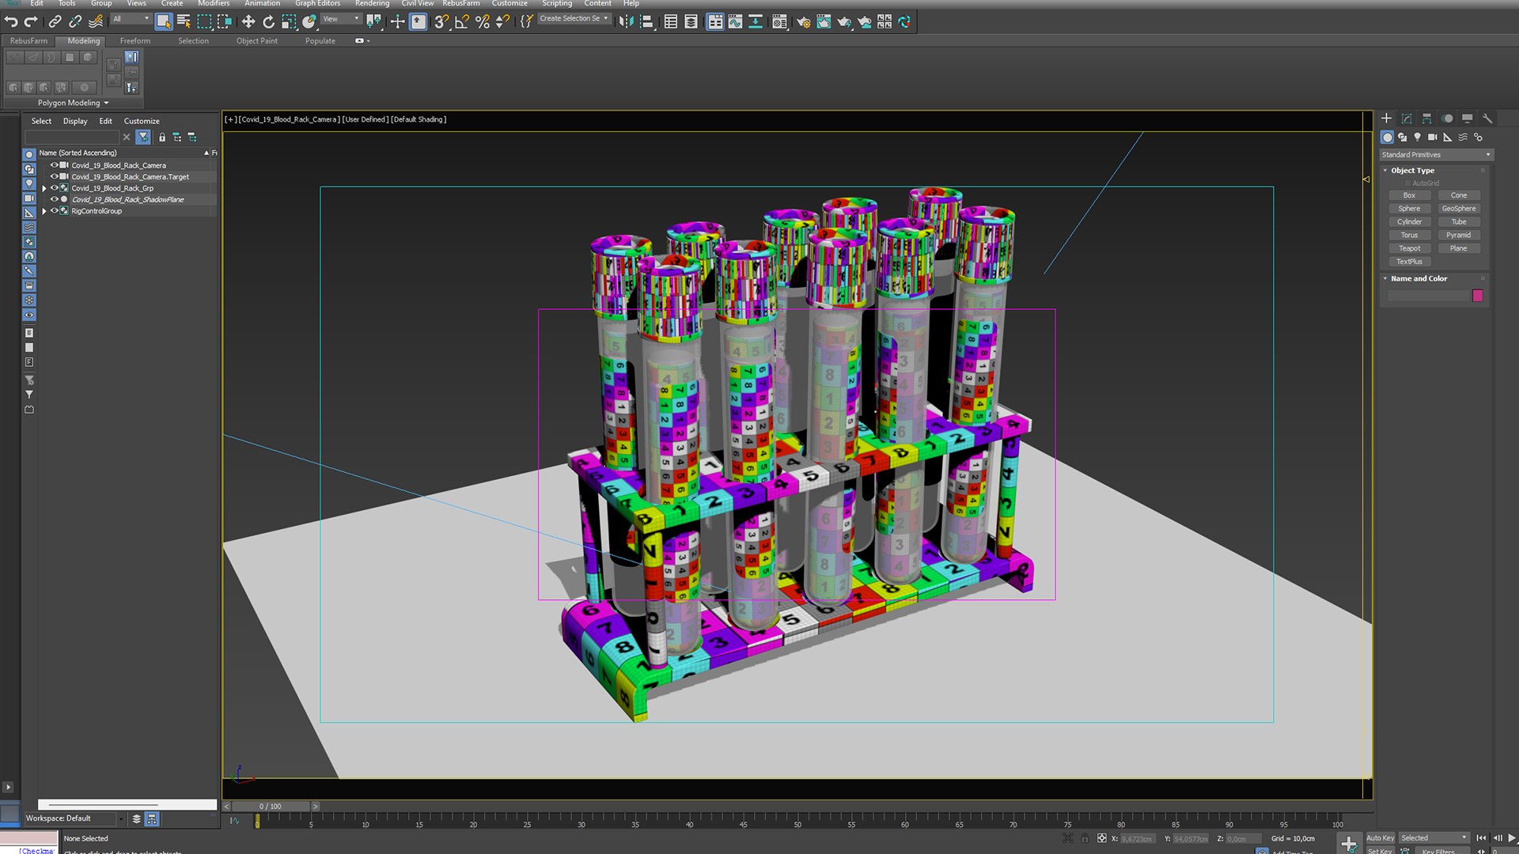1519x854 pixels.
Task: Click the time slider showing 0 / 100
Action: point(270,807)
